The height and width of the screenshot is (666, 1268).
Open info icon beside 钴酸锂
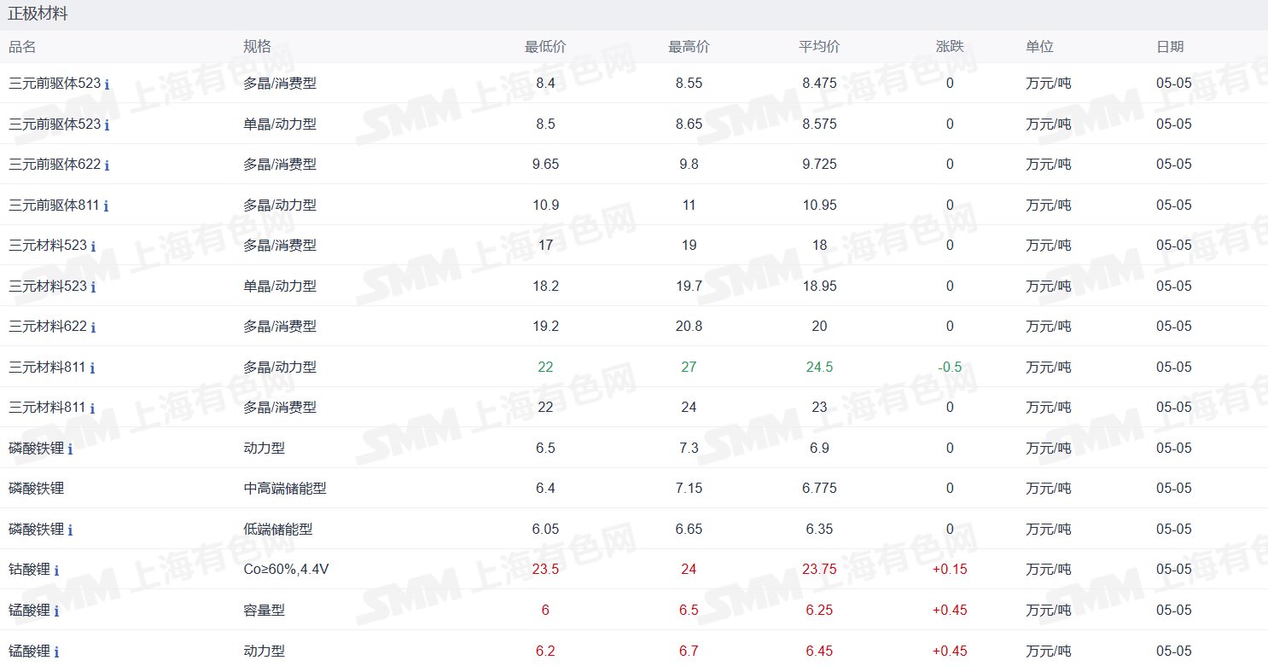pyautogui.click(x=56, y=570)
